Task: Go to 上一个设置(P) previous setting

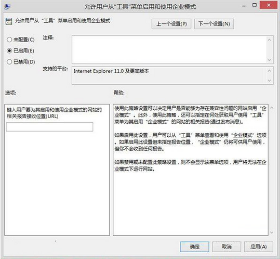Action: click(x=171, y=24)
